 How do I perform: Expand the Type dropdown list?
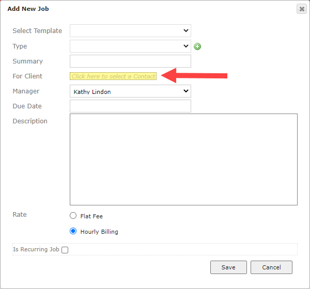click(x=130, y=46)
